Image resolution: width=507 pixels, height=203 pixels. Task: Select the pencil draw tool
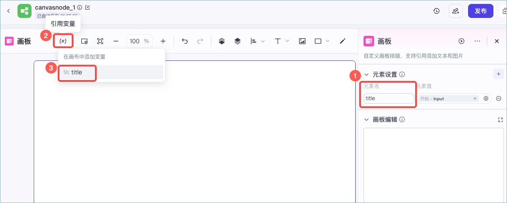point(343,41)
